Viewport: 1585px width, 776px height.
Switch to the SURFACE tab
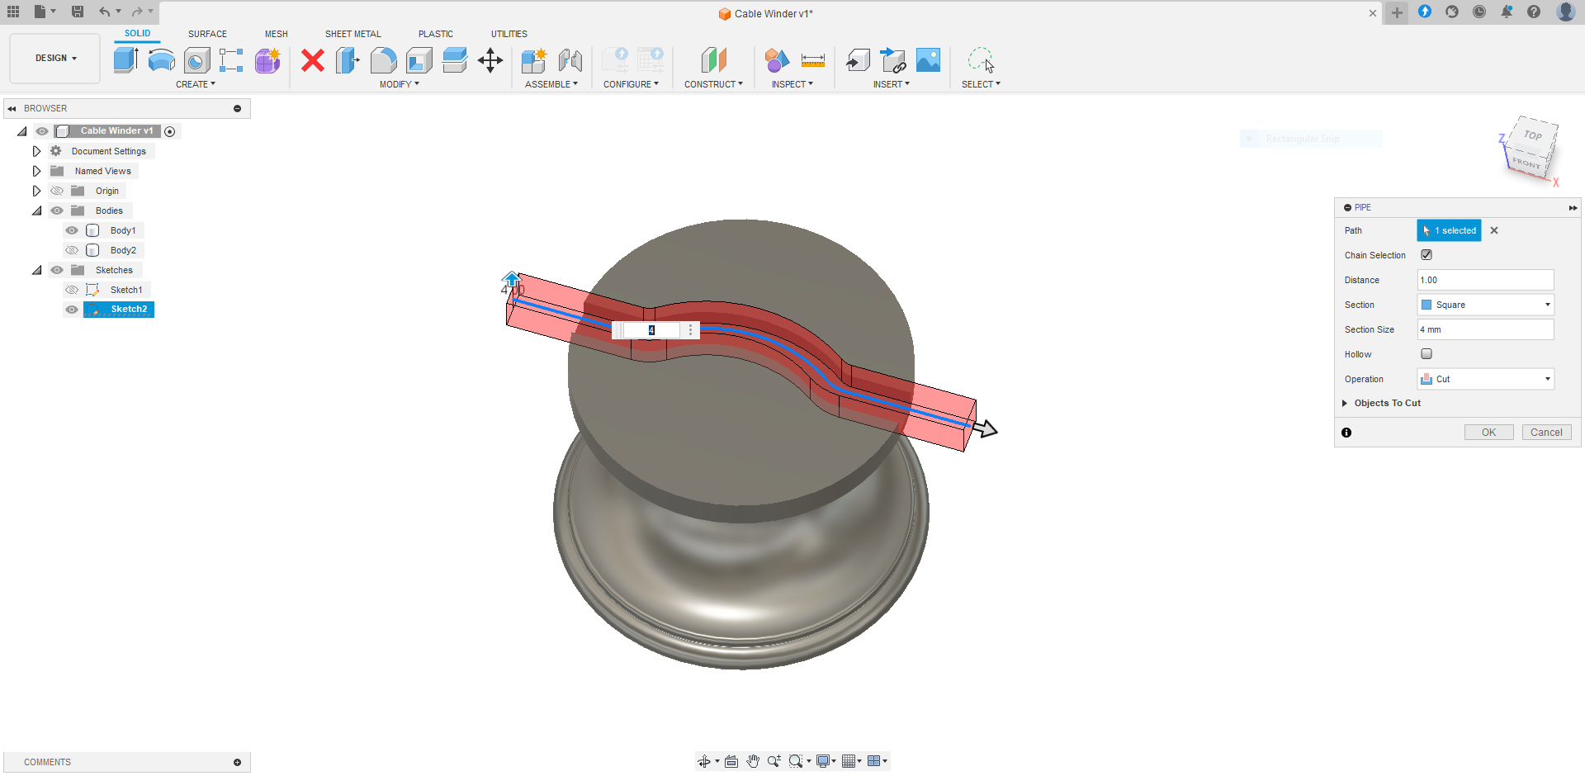coord(207,34)
